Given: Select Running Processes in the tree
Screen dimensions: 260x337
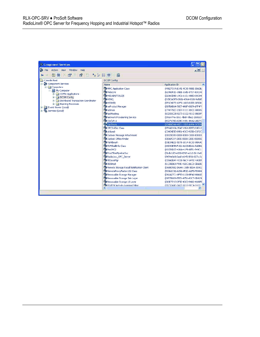Looking at the screenshot, I should click(69, 104).
